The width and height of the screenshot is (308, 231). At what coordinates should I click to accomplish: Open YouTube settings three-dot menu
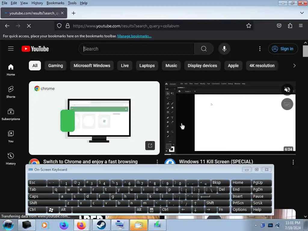(x=260, y=49)
